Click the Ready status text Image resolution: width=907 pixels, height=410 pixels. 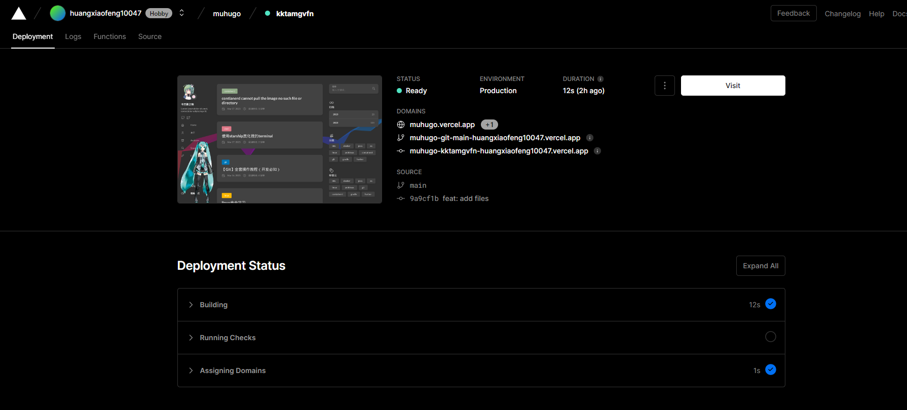[x=417, y=91]
